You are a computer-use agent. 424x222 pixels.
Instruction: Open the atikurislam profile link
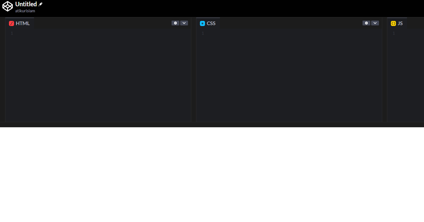(x=25, y=11)
